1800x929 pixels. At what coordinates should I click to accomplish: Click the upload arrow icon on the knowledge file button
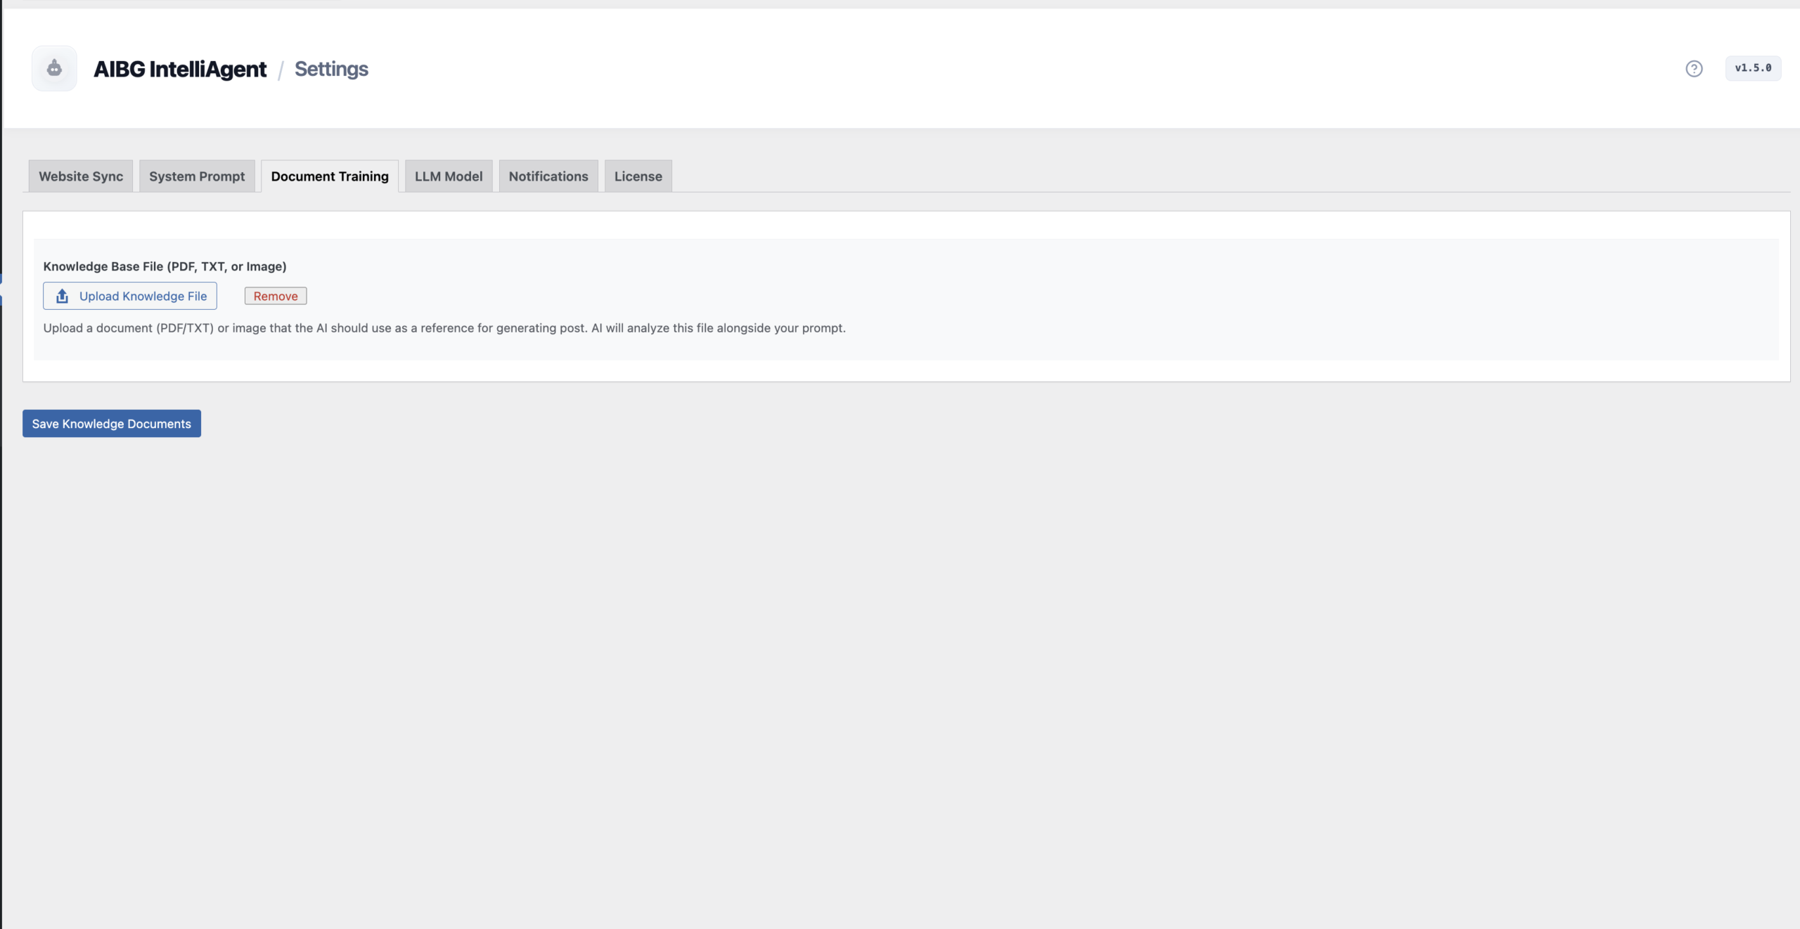pyautogui.click(x=62, y=296)
